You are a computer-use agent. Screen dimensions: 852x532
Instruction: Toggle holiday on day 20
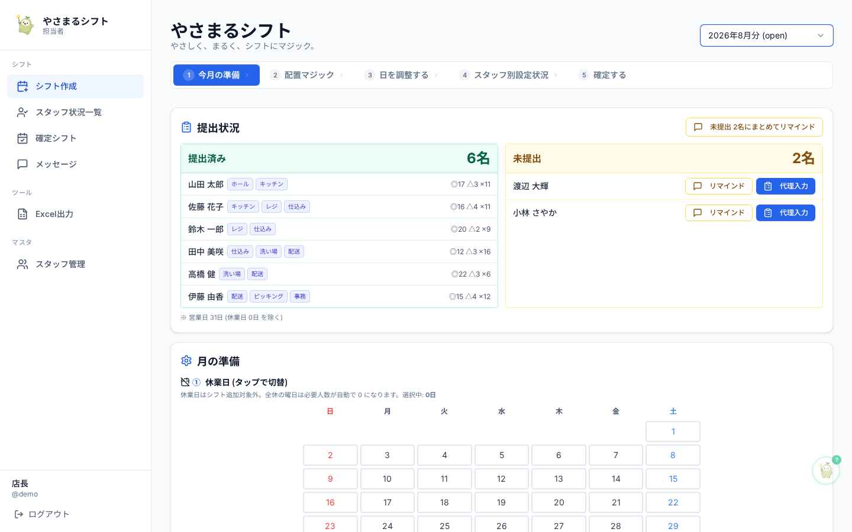pos(559,502)
